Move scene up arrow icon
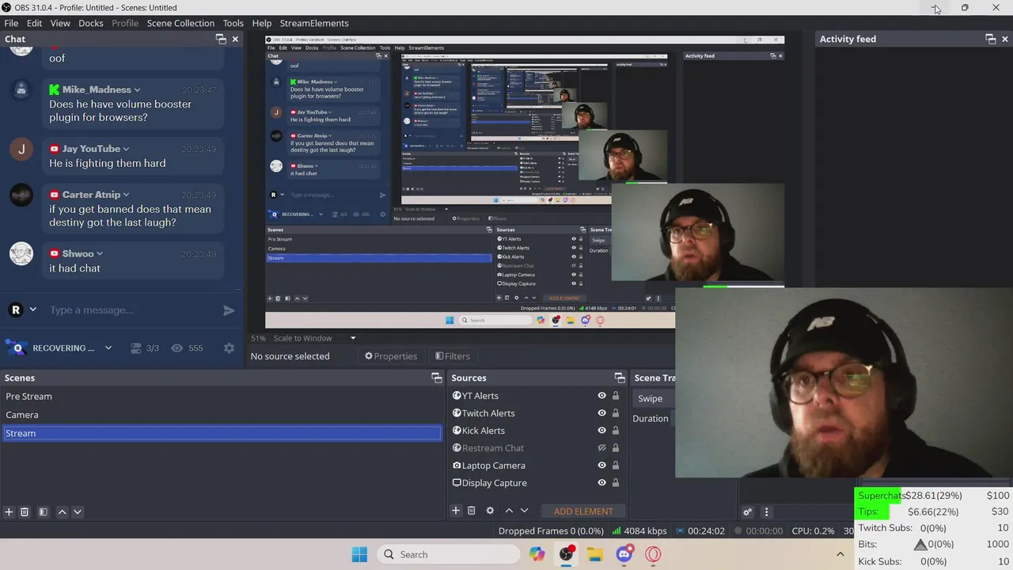The width and height of the screenshot is (1013, 570). point(62,511)
